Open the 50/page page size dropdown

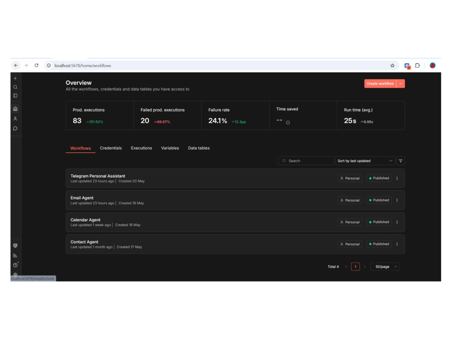pos(385,267)
